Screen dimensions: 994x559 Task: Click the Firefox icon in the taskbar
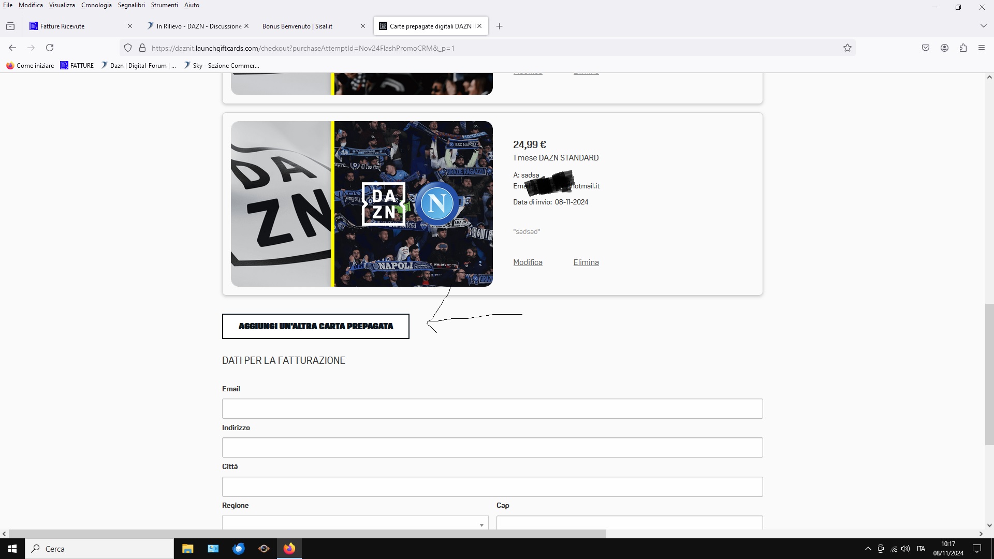(x=289, y=549)
